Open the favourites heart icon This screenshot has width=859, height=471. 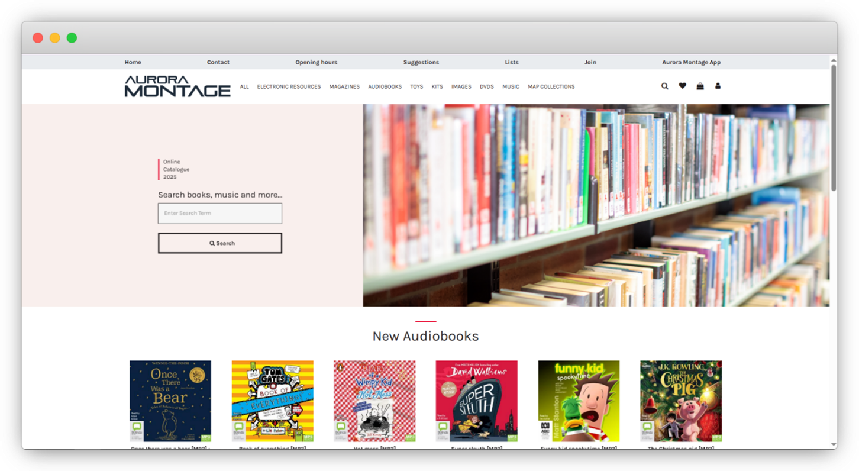pos(682,86)
